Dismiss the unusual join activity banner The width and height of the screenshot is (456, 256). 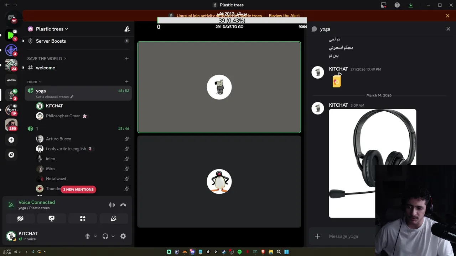point(447,16)
